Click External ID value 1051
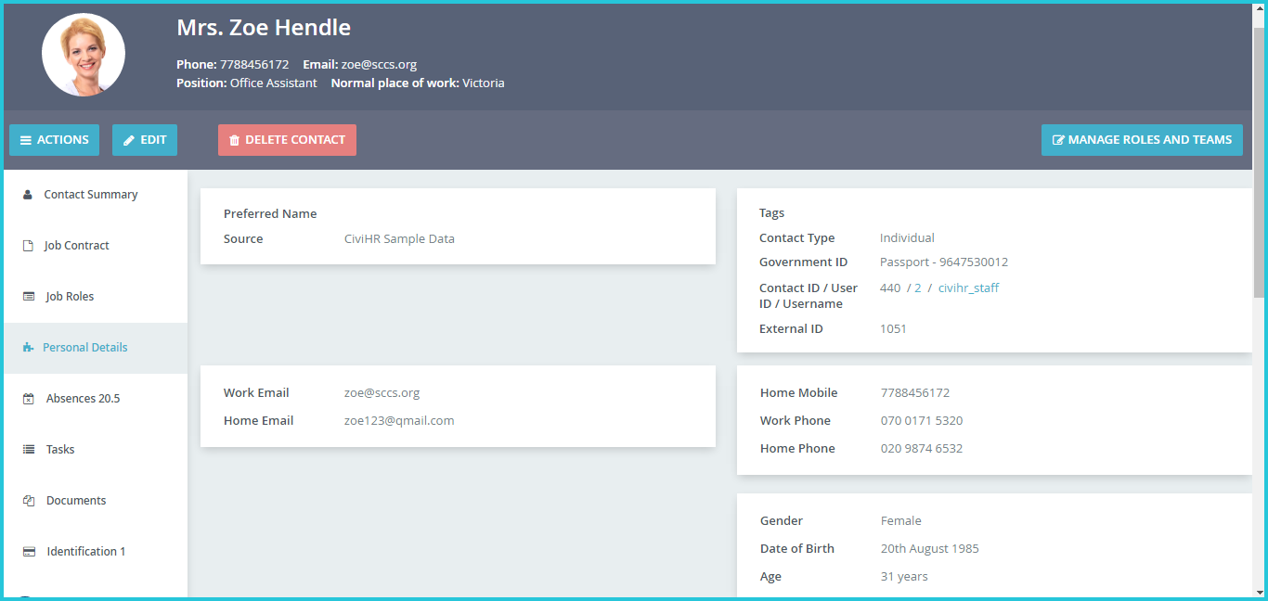The width and height of the screenshot is (1268, 601). click(x=893, y=329)
